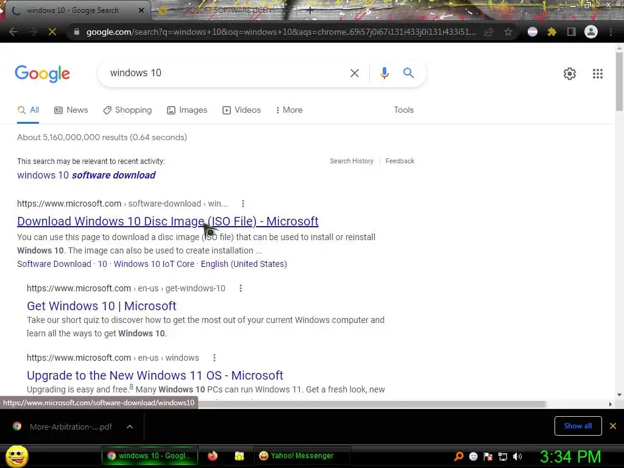
Task: Click the browser back arrow
Action: [x=13, y=32]
